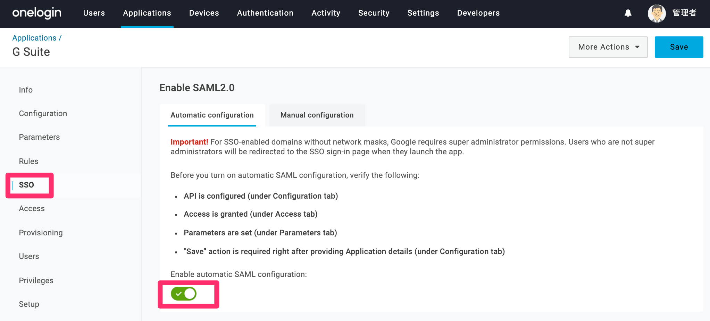The image size is (710, 321).
Task: Open the Developers top menu
Action: pyautogui.click(x=478, y=13)
